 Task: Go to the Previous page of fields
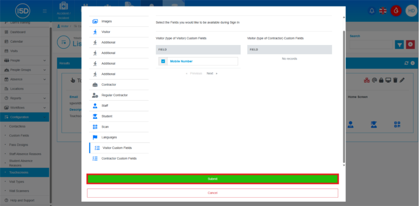pos(194,73)
